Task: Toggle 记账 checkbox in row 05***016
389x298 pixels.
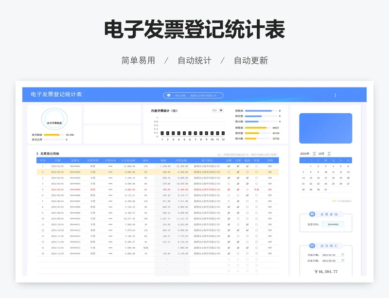Action: coord(229,254)
